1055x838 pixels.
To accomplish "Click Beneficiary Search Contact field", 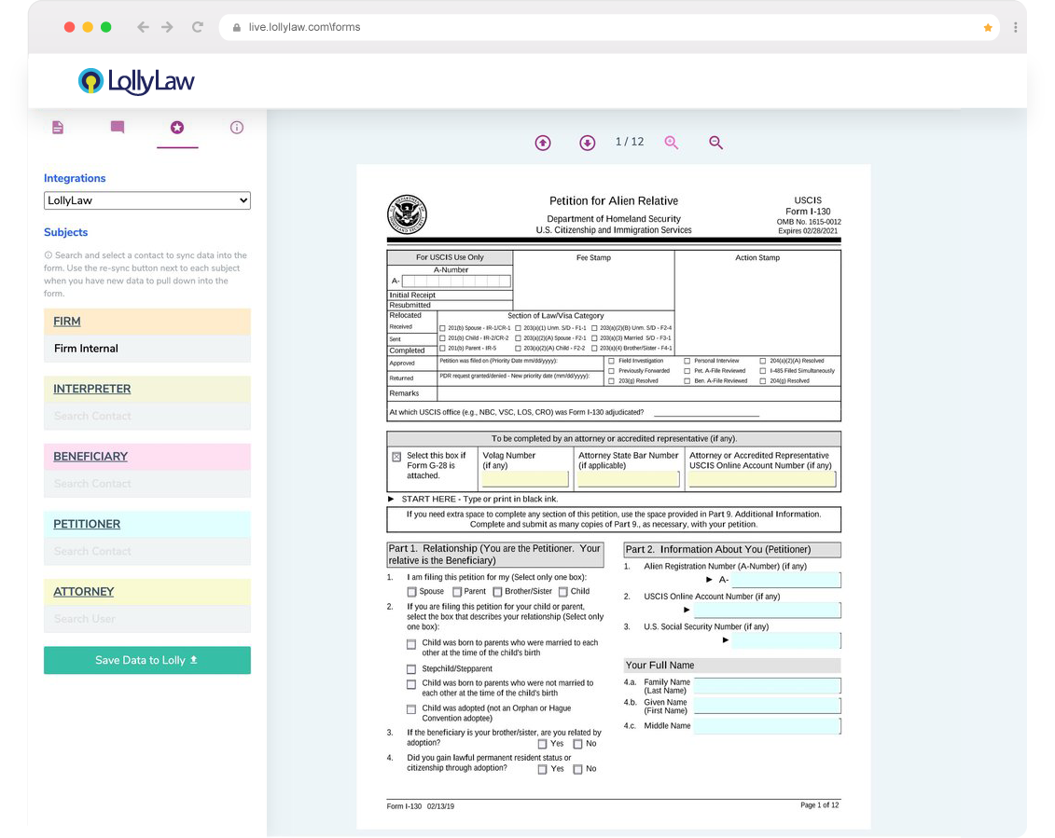I will point(147,484).
